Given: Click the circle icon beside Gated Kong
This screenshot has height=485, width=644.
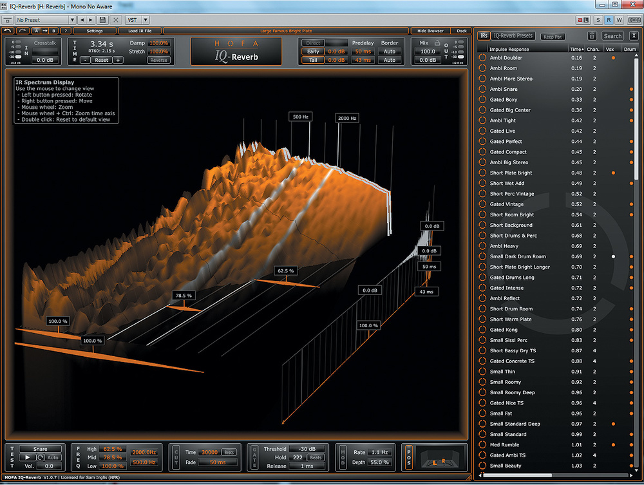Looking at the screenshot, I should [x=482, y=329].
